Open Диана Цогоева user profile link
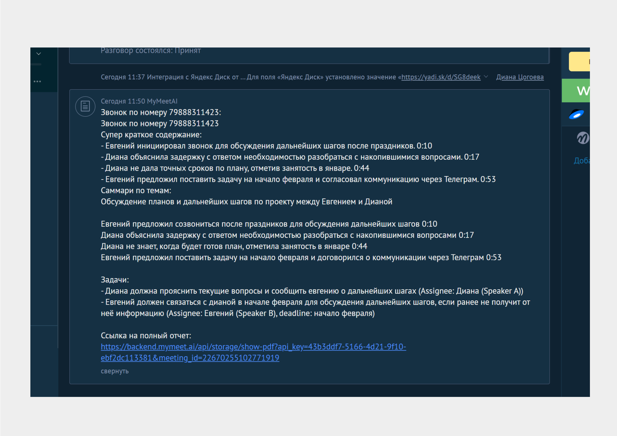617x436 pixels. pos(520,77)
